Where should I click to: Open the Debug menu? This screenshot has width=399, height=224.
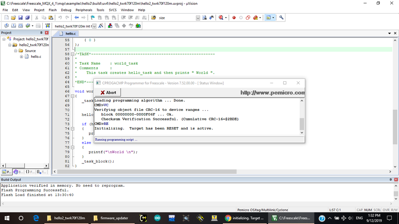[66, 10]
